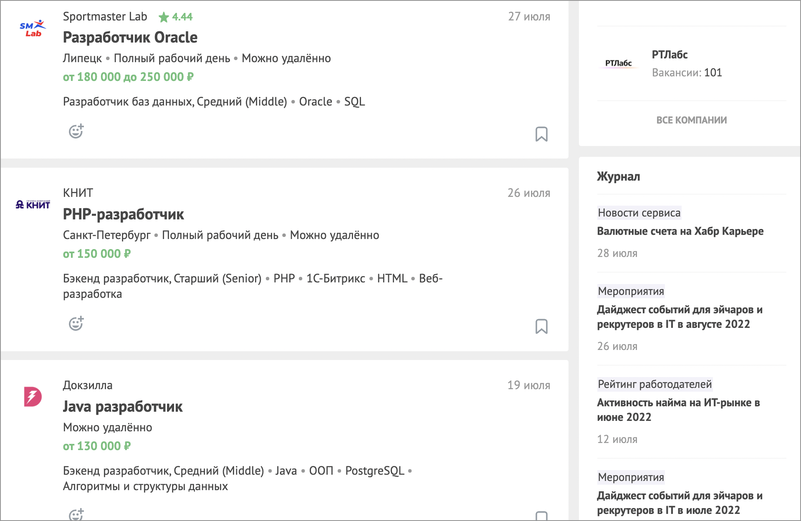The width and height of the screenshot is (801, 521).
Task: Open the Докзилла company logo
Action: click(33, 397)
